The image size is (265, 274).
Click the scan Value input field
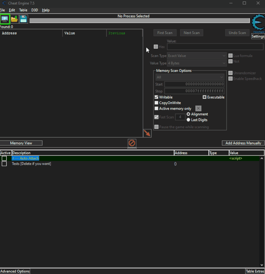[x=215, y=47]
